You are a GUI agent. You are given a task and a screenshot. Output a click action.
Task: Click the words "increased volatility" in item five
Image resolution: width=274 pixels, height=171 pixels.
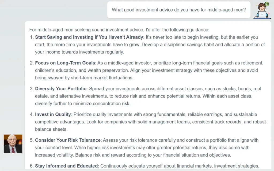[x=54, y=155]
